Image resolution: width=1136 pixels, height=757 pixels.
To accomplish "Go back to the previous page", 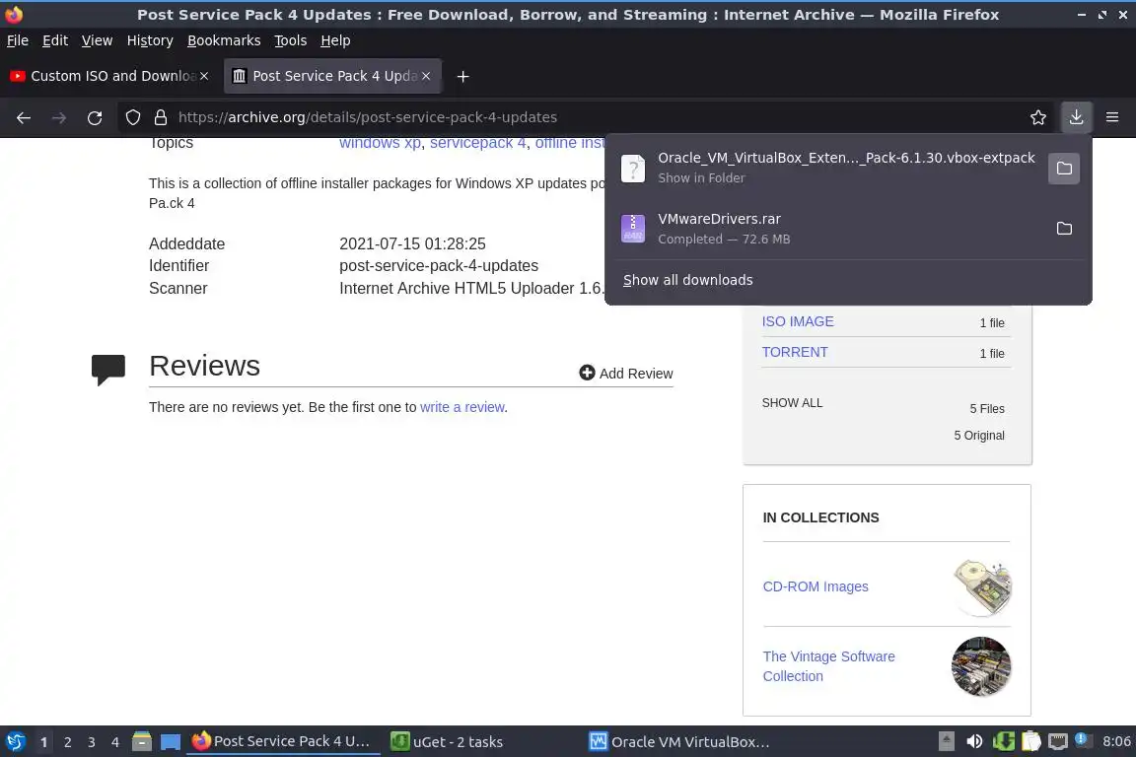I will [24, 117].
